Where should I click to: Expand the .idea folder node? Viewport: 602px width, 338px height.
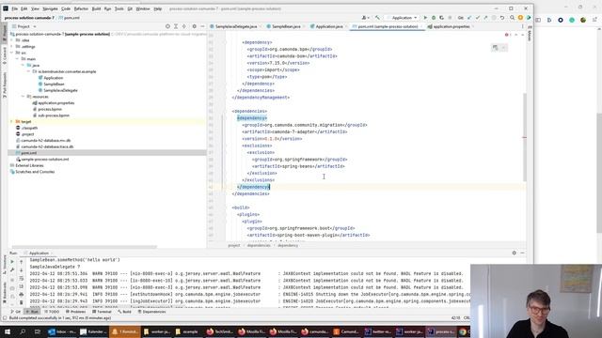click(12, 39)
